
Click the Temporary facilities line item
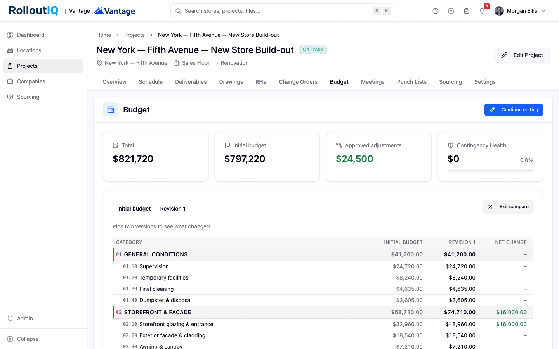(x=323, y=278)
